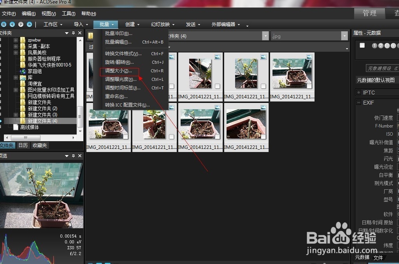Expand the 凤凰美校 folder node

coord(16,53)
